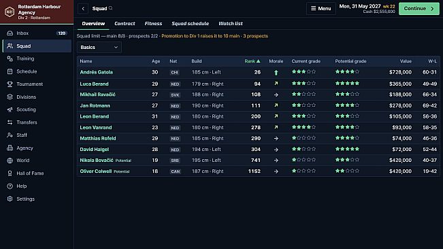Click the promotion to Div 1 notice text
Viewport: 443px width, 249px height.
pyautogui.click(x=215, y=36)
